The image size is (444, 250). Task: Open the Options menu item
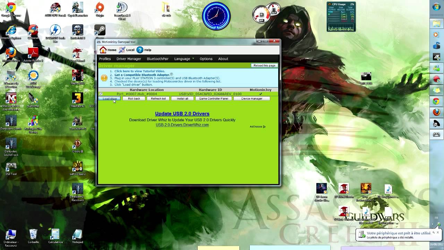[x=206, y=59]
